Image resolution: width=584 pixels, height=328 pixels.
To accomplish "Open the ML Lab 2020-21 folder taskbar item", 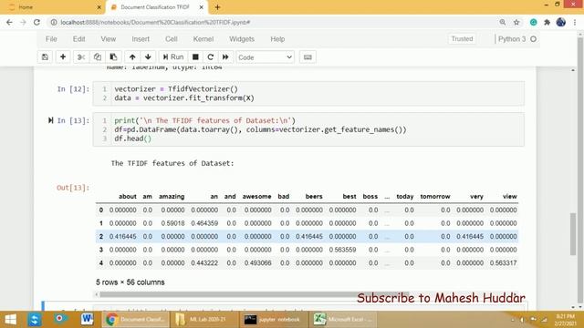I will point(204,320).
